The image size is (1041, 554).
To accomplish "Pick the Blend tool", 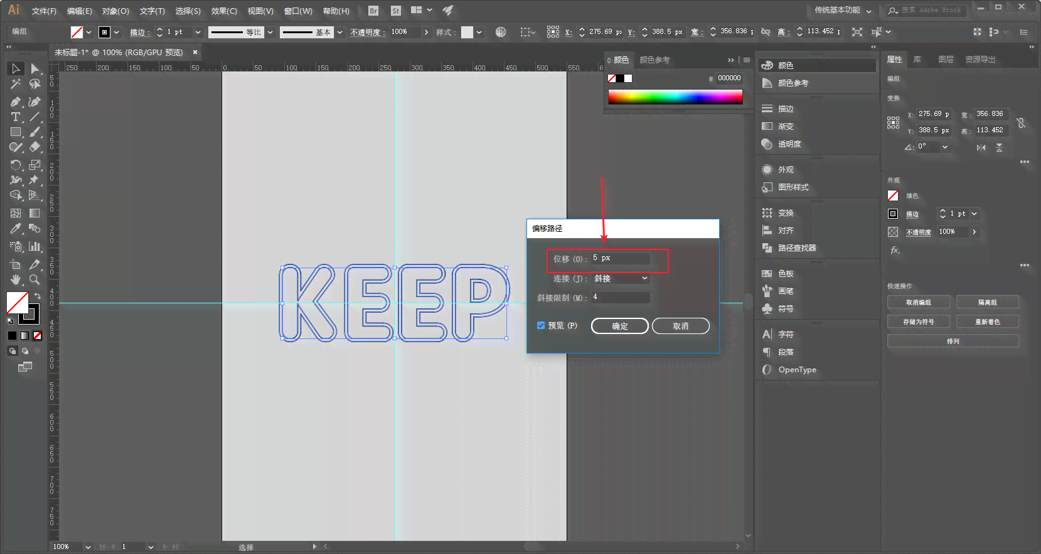I will (x=35, y=229).
